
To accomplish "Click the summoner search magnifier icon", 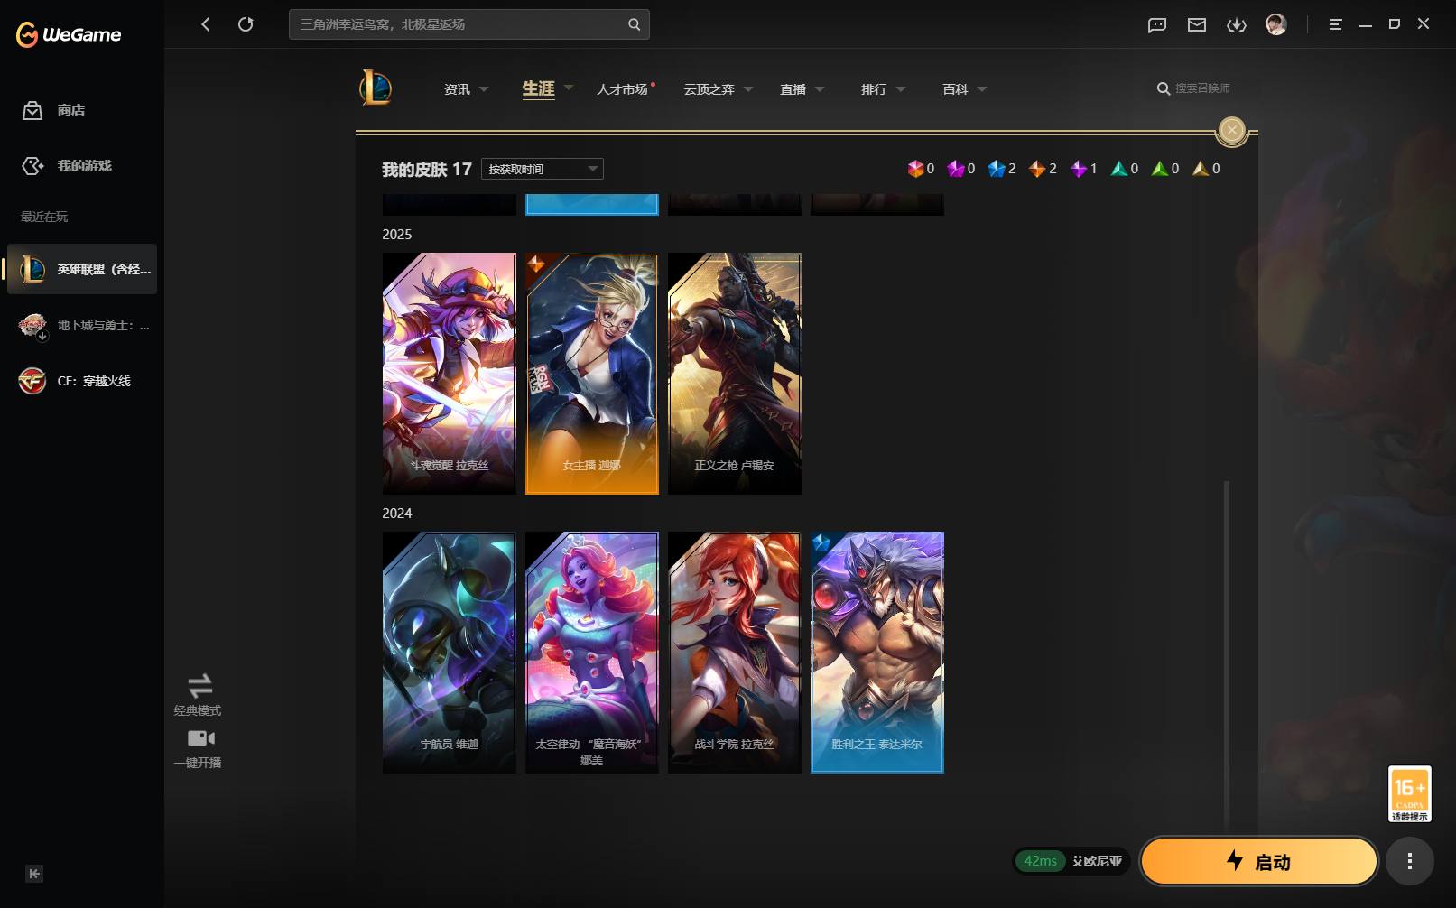I will click(x=1164, y=88).
